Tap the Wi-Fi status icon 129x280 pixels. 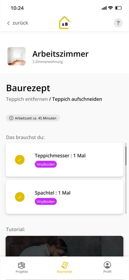tap(110, 8)
